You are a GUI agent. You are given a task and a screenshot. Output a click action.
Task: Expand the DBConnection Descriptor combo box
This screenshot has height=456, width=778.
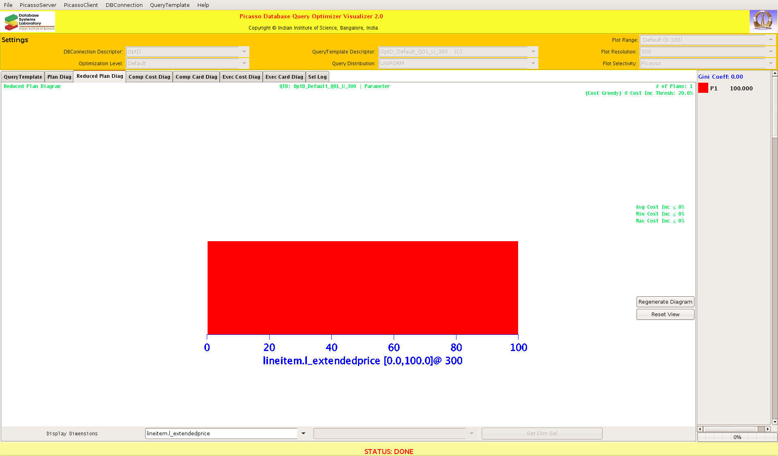[244, 52]
